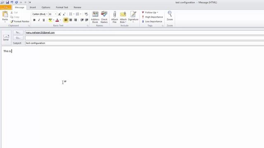The height and width of the screenshot is (148, 264).
Task: Click the To... button
Action: (18, 32)
